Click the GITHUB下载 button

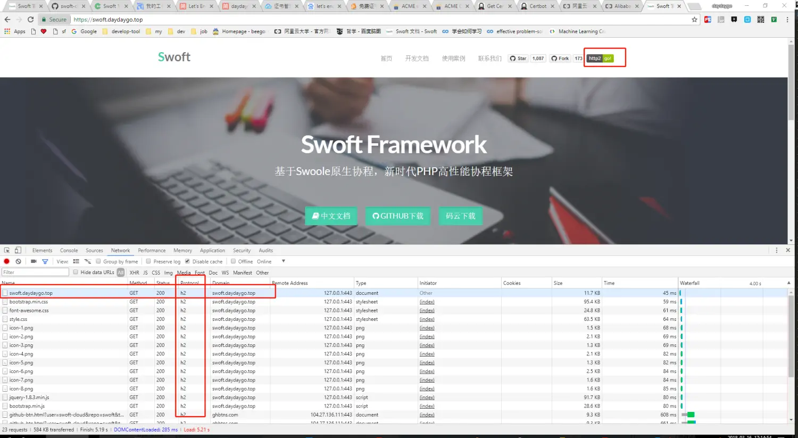[x=397, y=216]
